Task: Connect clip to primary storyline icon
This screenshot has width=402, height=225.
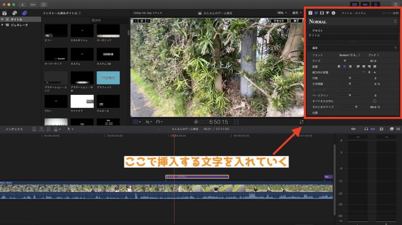Action: 34,129
